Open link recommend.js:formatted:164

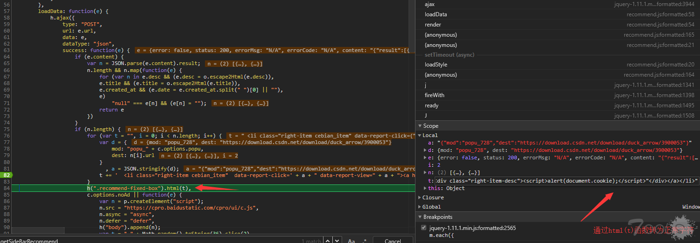659,75
